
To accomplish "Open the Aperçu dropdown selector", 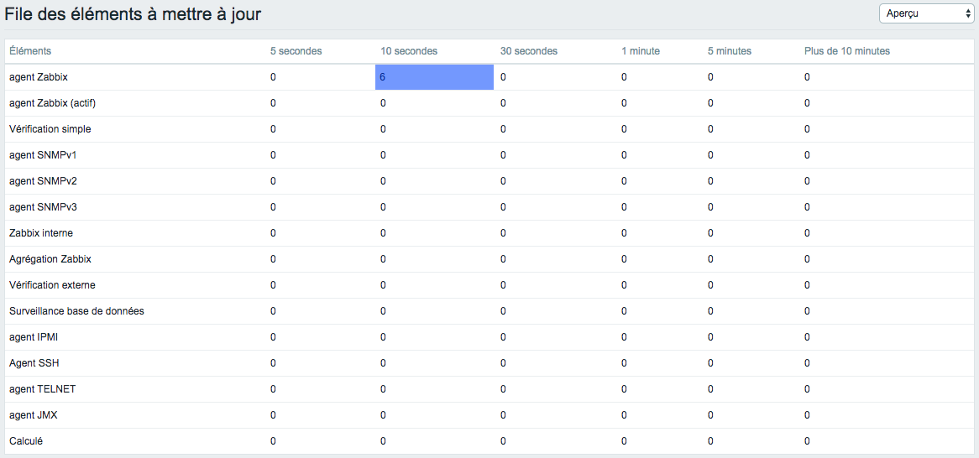I will tap(925, 13).
